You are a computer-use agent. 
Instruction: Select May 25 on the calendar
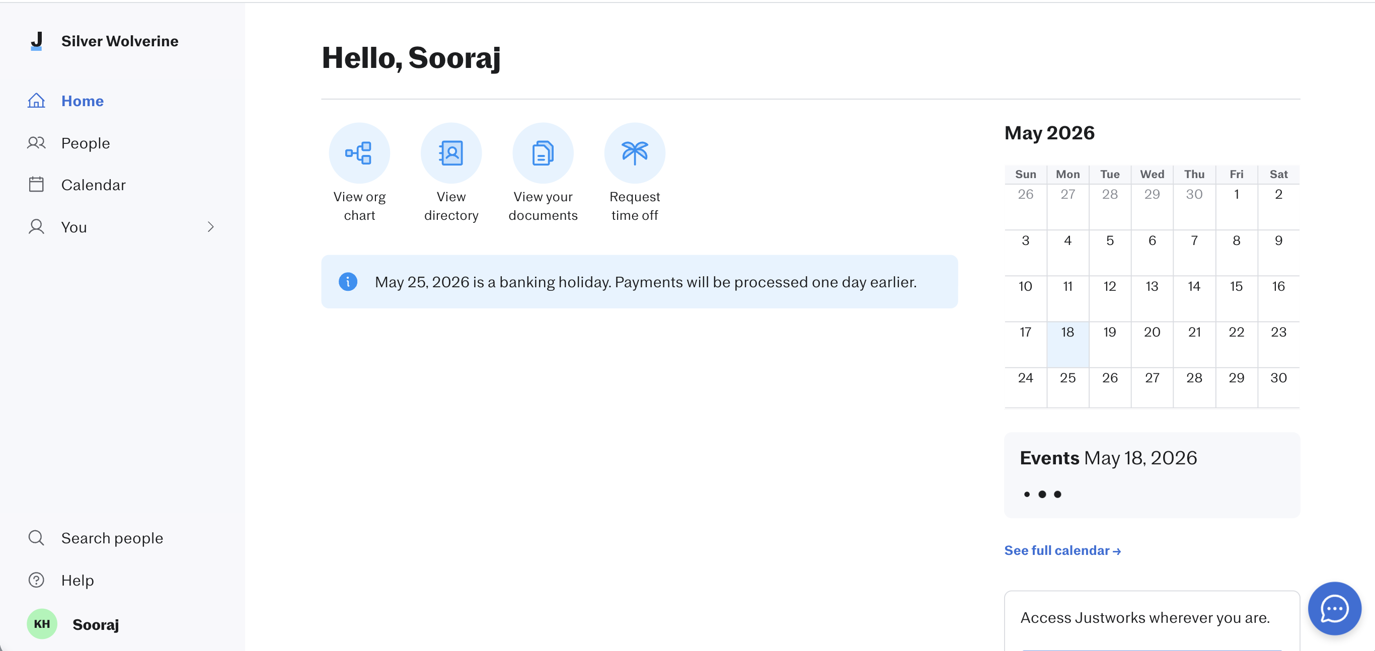tap(1067, 388)
